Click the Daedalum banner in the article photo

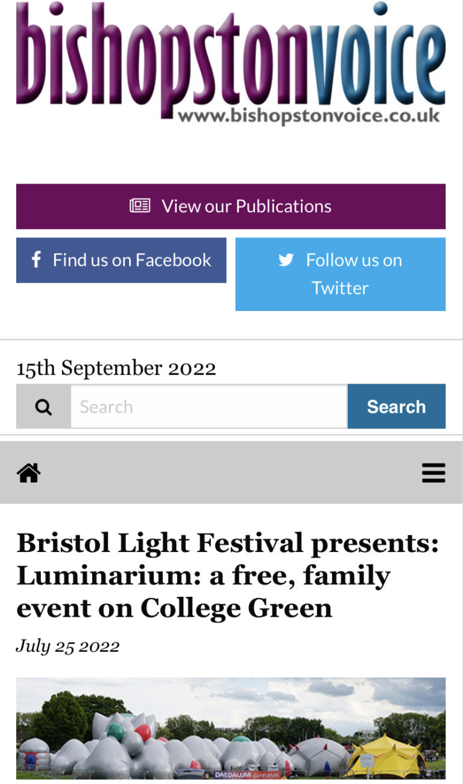pyautogui.click(x=247, y=774)
